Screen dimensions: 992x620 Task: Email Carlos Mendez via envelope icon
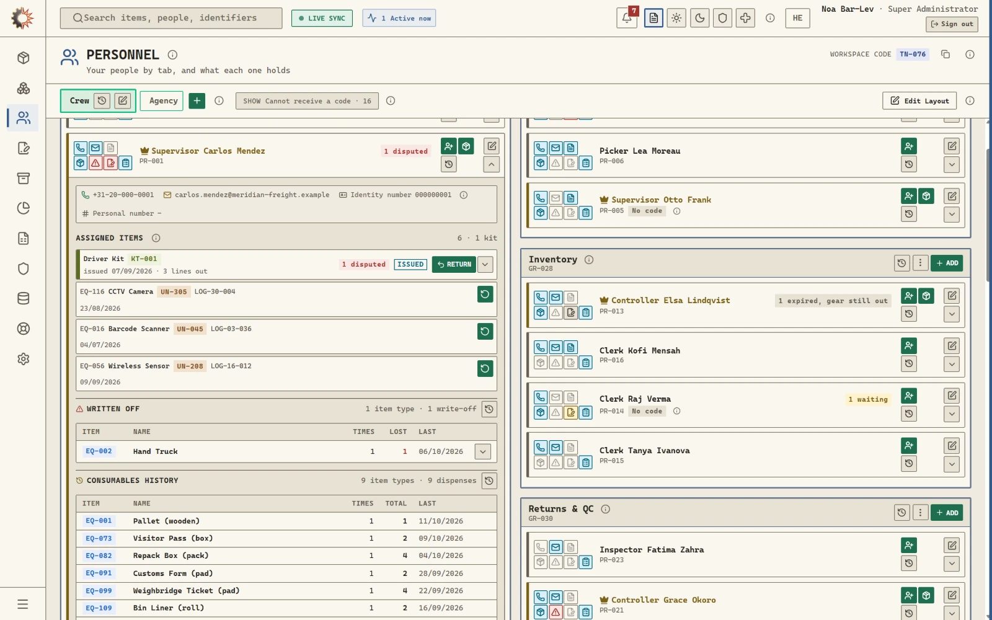[x=95, y=148]
